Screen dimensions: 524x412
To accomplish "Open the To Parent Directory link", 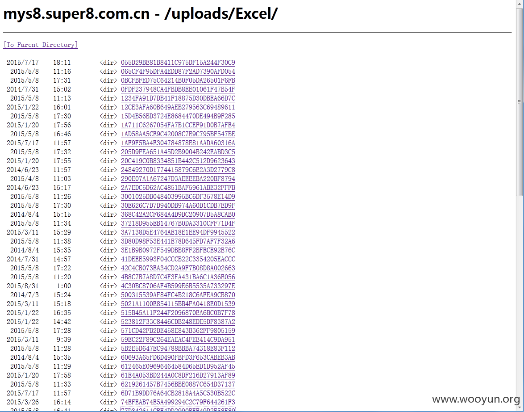I will [x=41, y=45].
